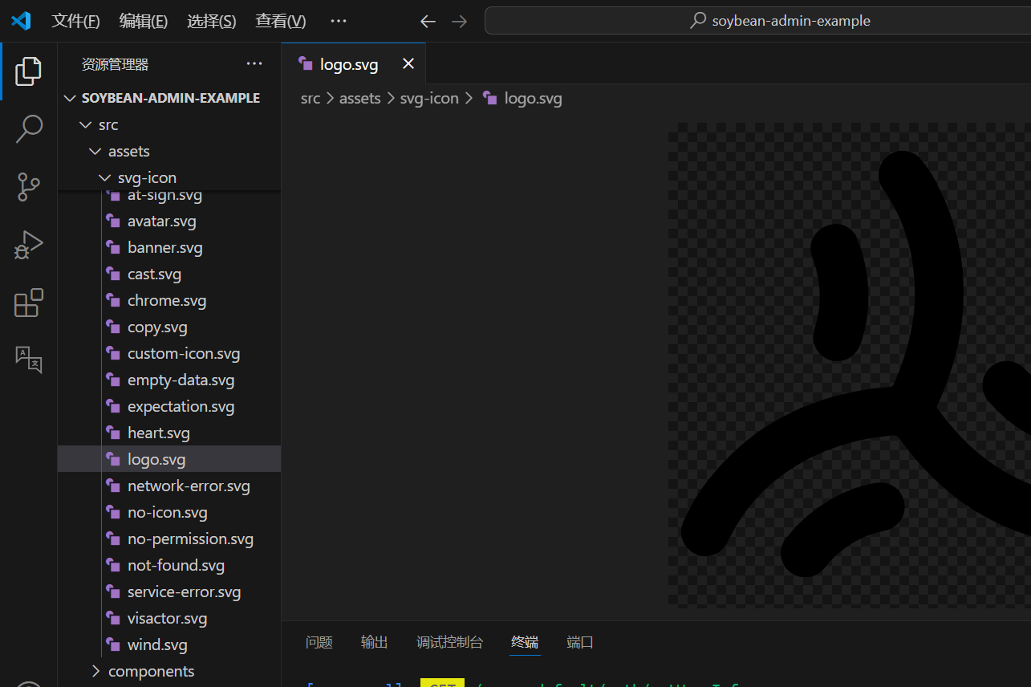Open expectation.svg in file tree
The width and height of the screenshot is (1031, 687).
[x=170, y=406]
